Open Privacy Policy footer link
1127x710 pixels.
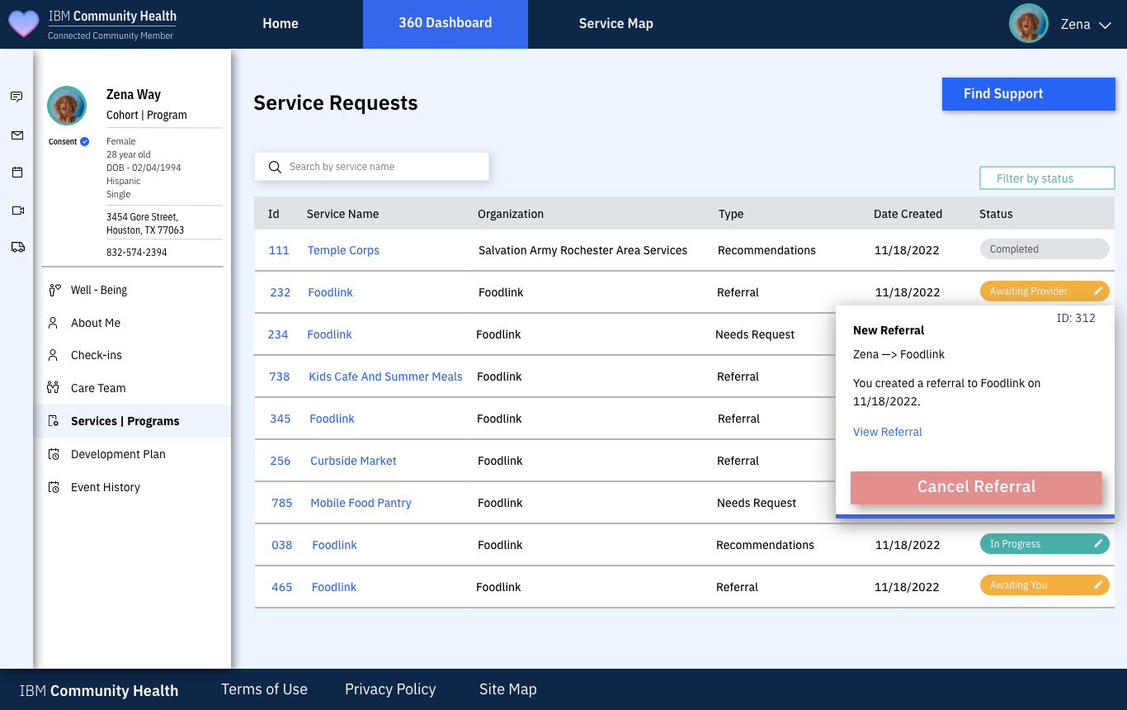(390, 689)
